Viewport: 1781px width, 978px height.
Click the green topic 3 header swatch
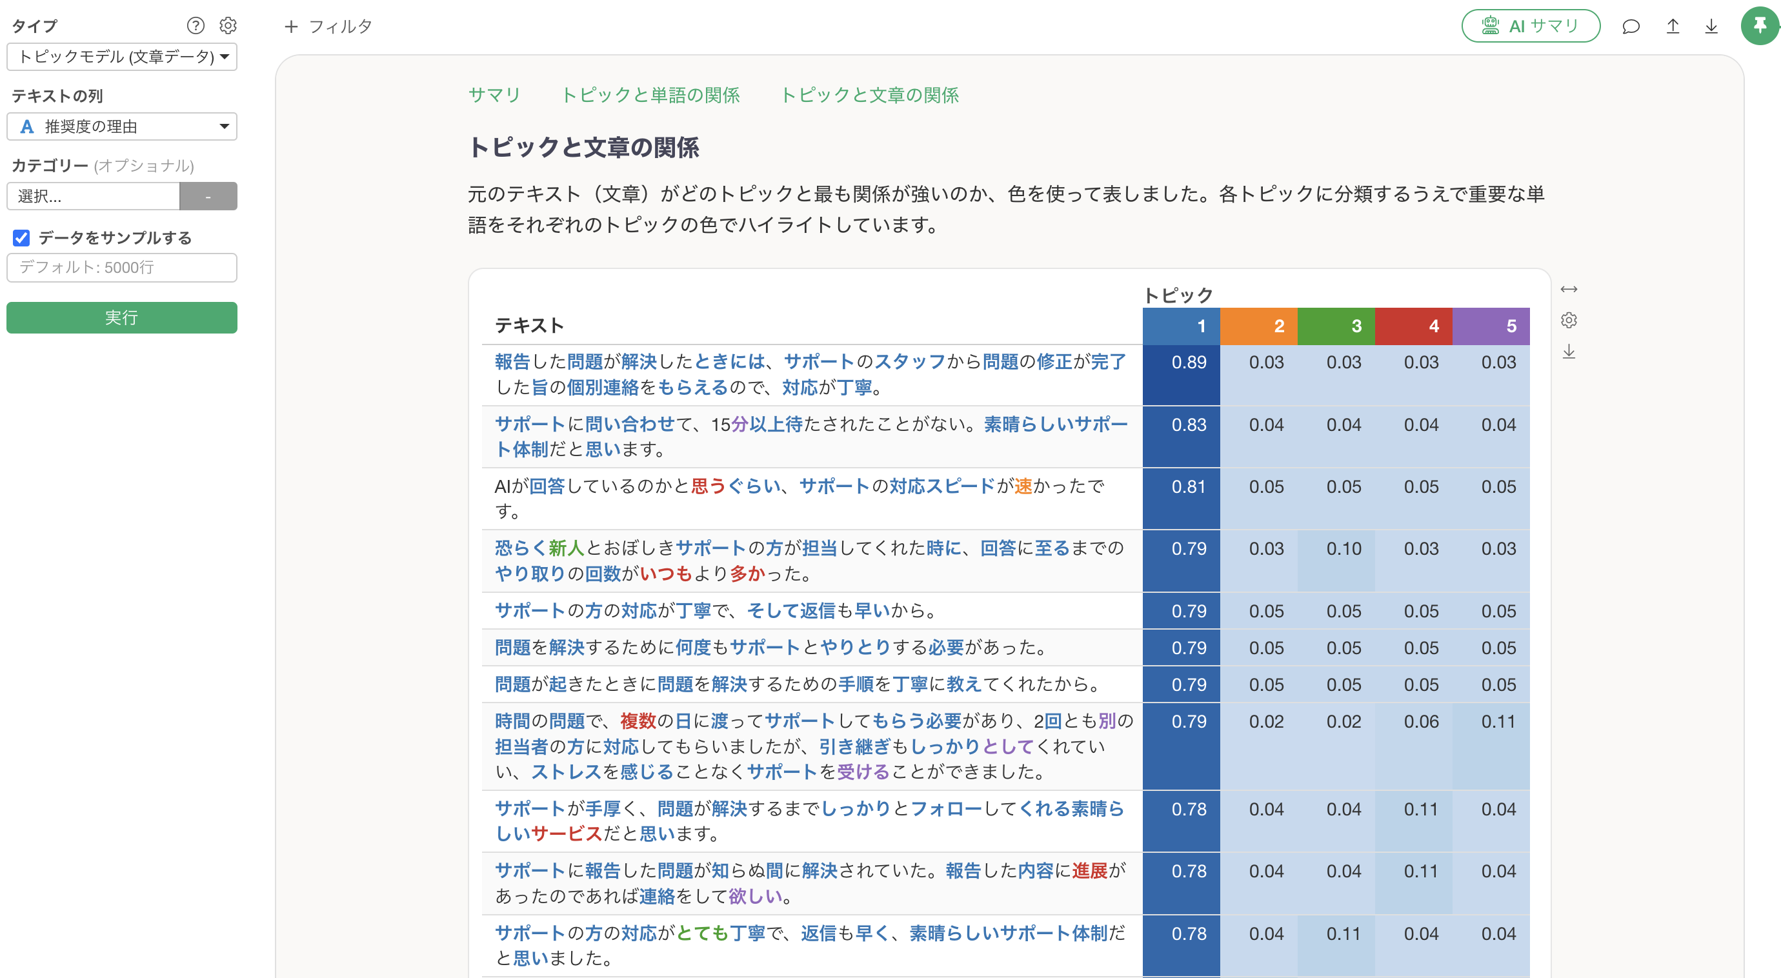[x=1336, y=326]
